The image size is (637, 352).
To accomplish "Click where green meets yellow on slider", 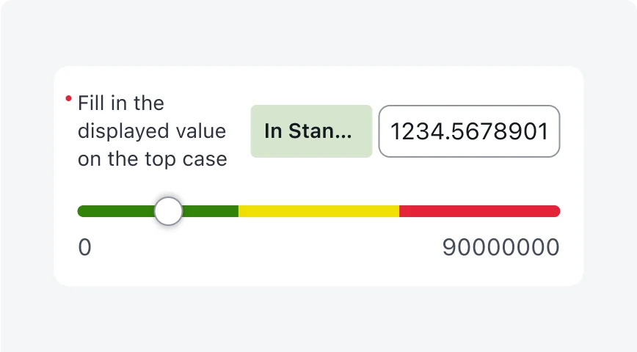I will (x=239, y=211).
